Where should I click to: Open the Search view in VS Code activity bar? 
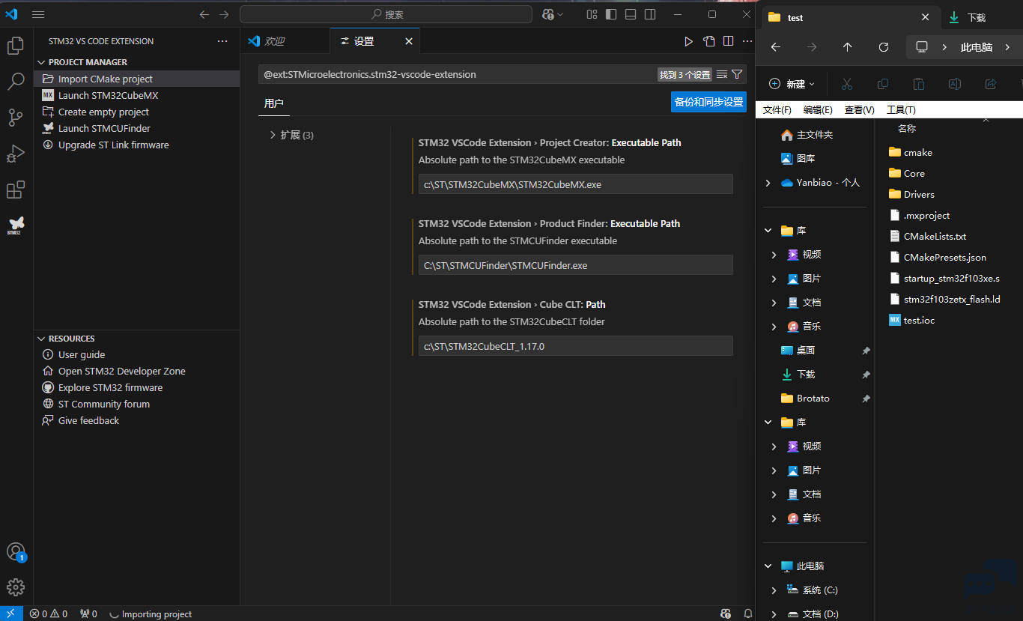16,82
